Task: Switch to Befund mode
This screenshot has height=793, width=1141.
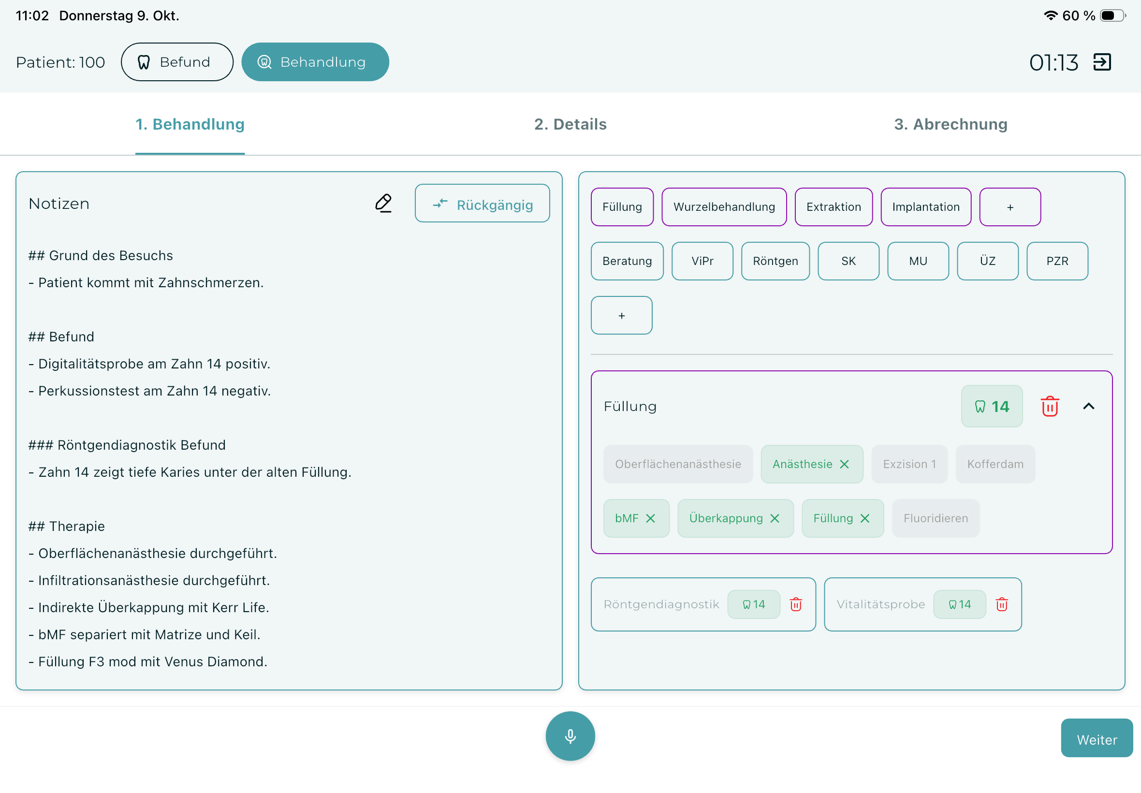Action: tap(177, 62)
